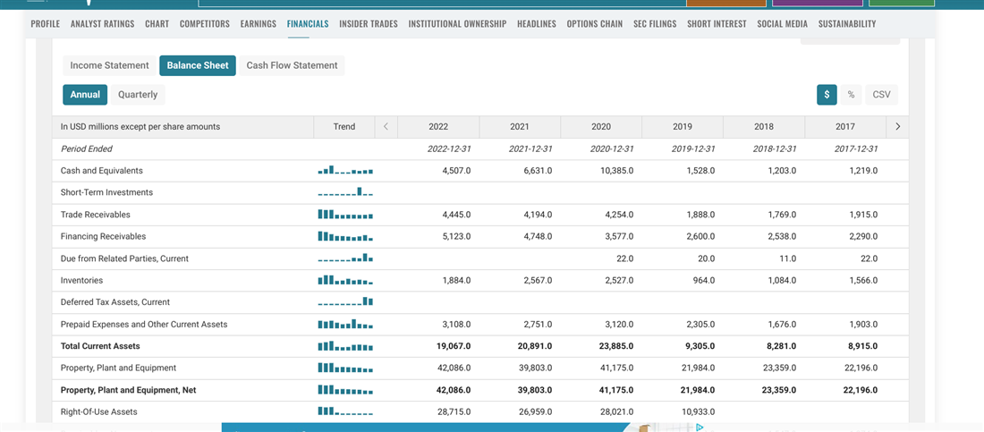Go to the Analyst Ratings section
Screen dimensions: 984x432
click(102, 23)
